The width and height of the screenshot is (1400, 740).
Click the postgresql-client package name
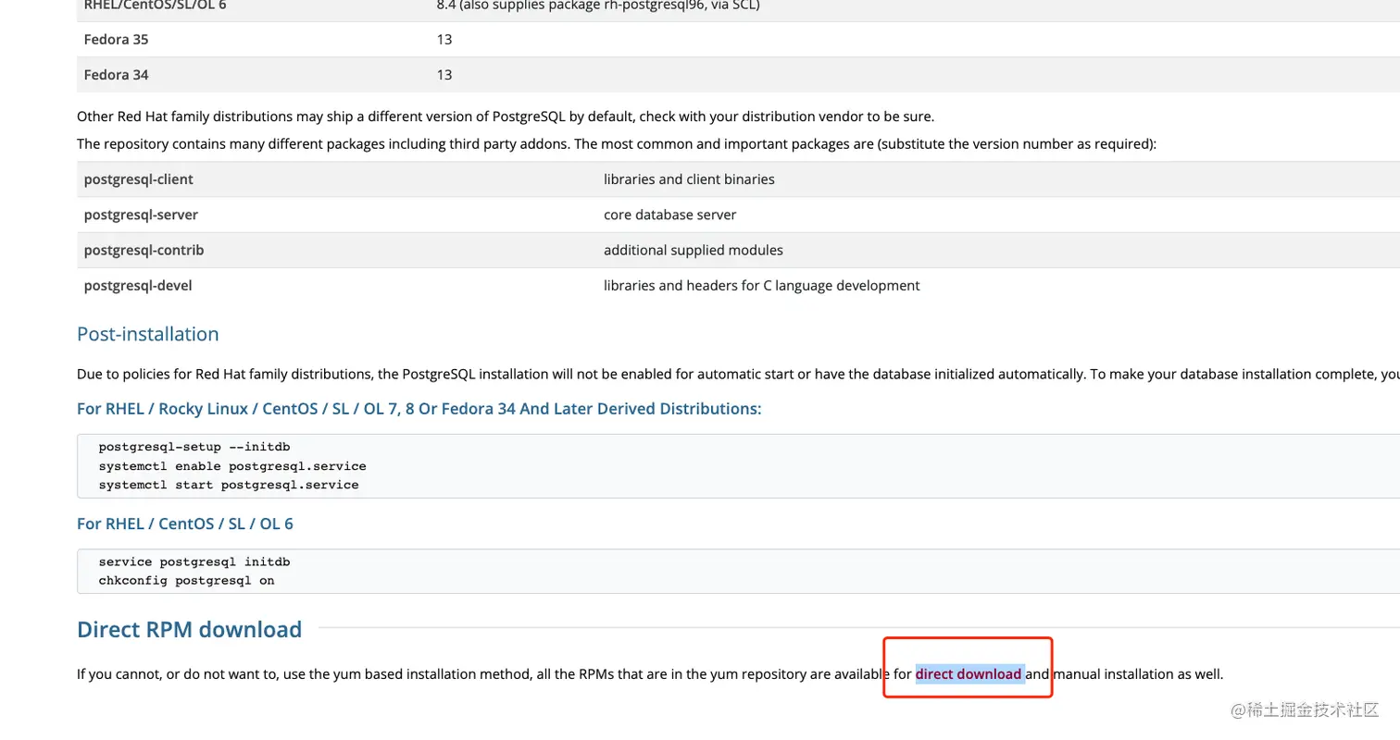[139, 179]
